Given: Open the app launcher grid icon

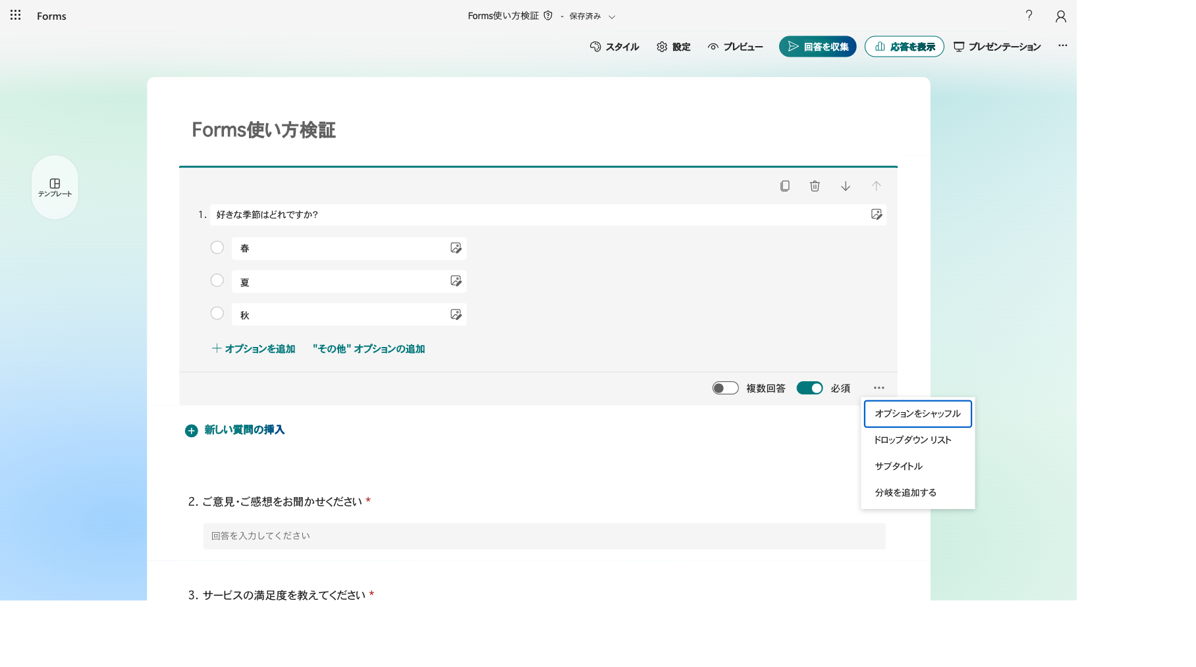Looking at the screenshot, I should tap(15, 15).
